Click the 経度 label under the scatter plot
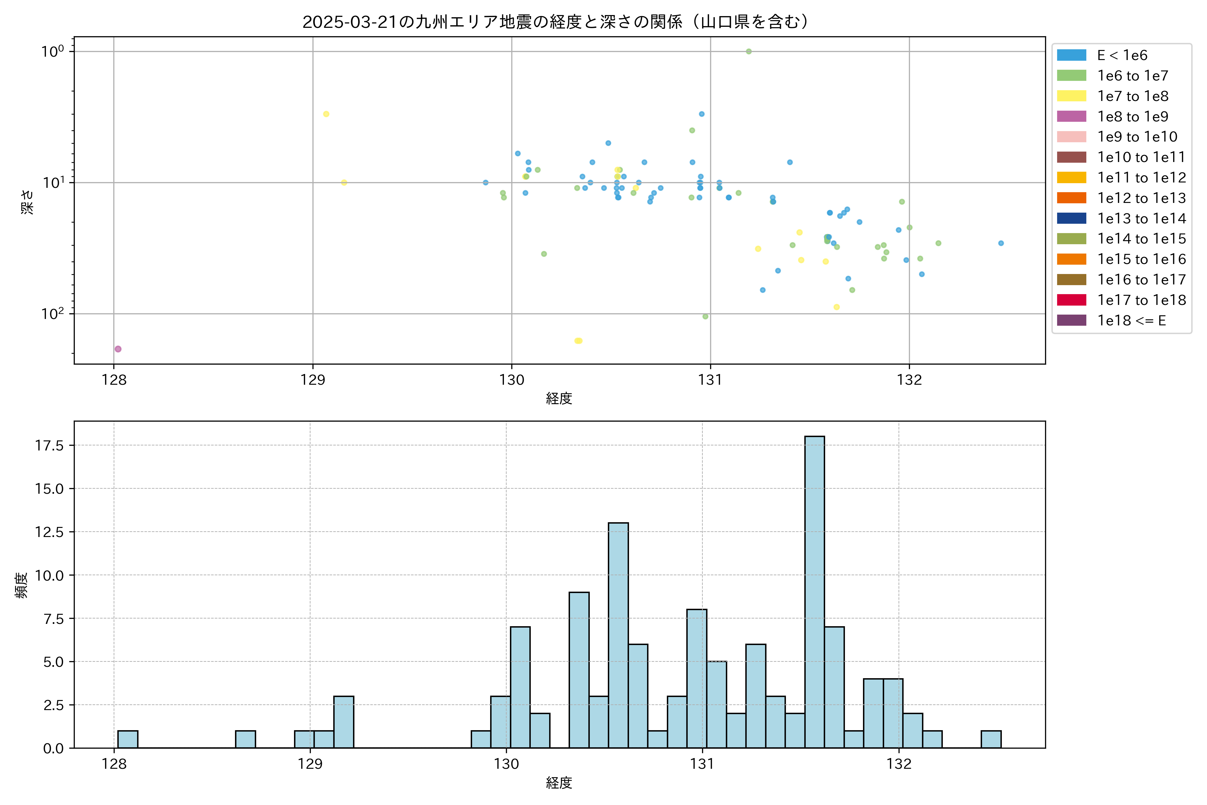The image size is (1207, 805). click(x=559, y=398)
